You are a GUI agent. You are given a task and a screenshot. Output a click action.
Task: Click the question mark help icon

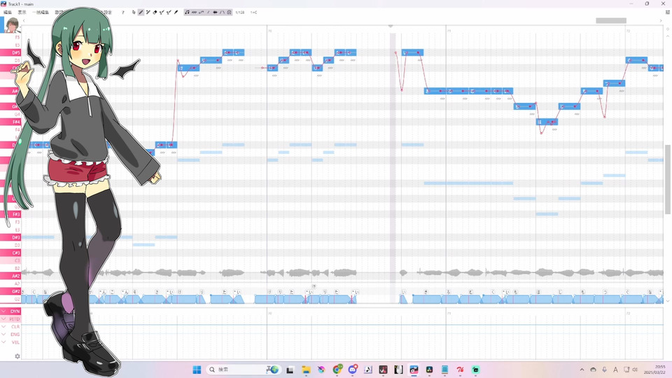[x=123, y=13]
